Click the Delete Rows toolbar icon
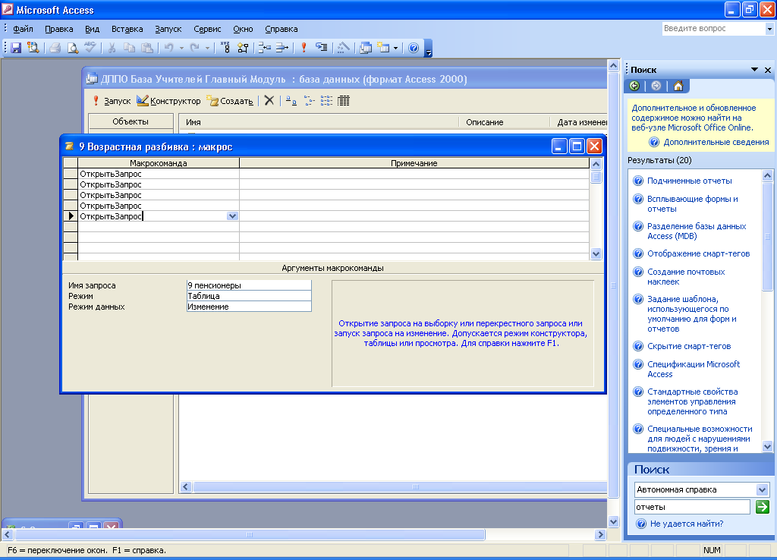The width and height of the screenshot is (777, 560). [282, 48]
